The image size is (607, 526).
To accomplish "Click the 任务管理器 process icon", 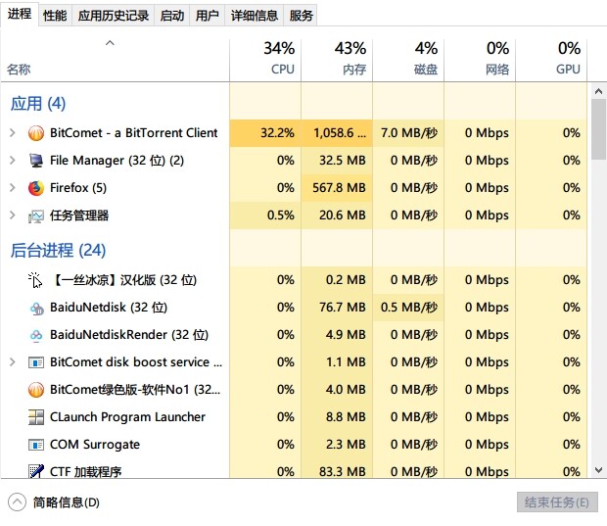I will coord(36,215).
